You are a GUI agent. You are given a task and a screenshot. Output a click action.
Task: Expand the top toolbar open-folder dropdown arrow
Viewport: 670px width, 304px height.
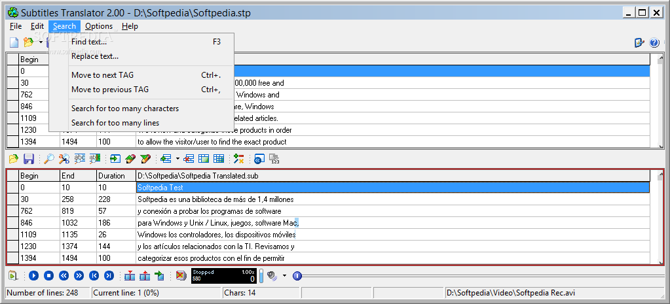click(41, 42)
